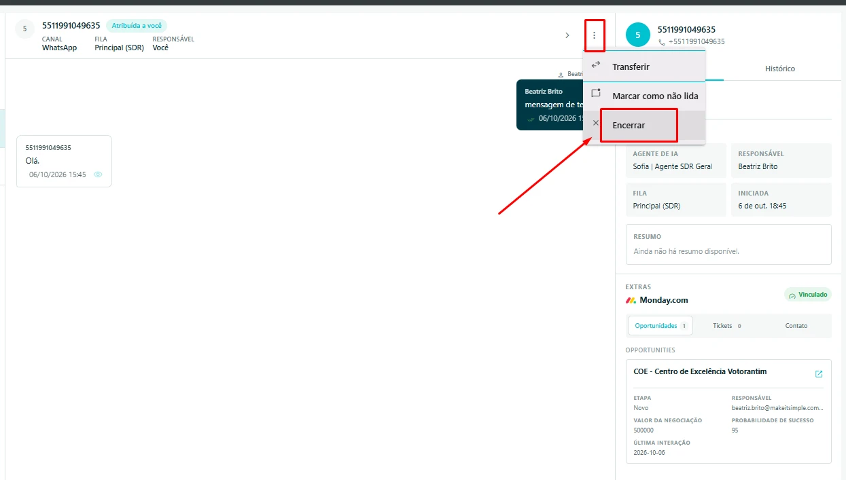
Task: Click the Etapa value Novo
Action: click(x=641, y=408)
